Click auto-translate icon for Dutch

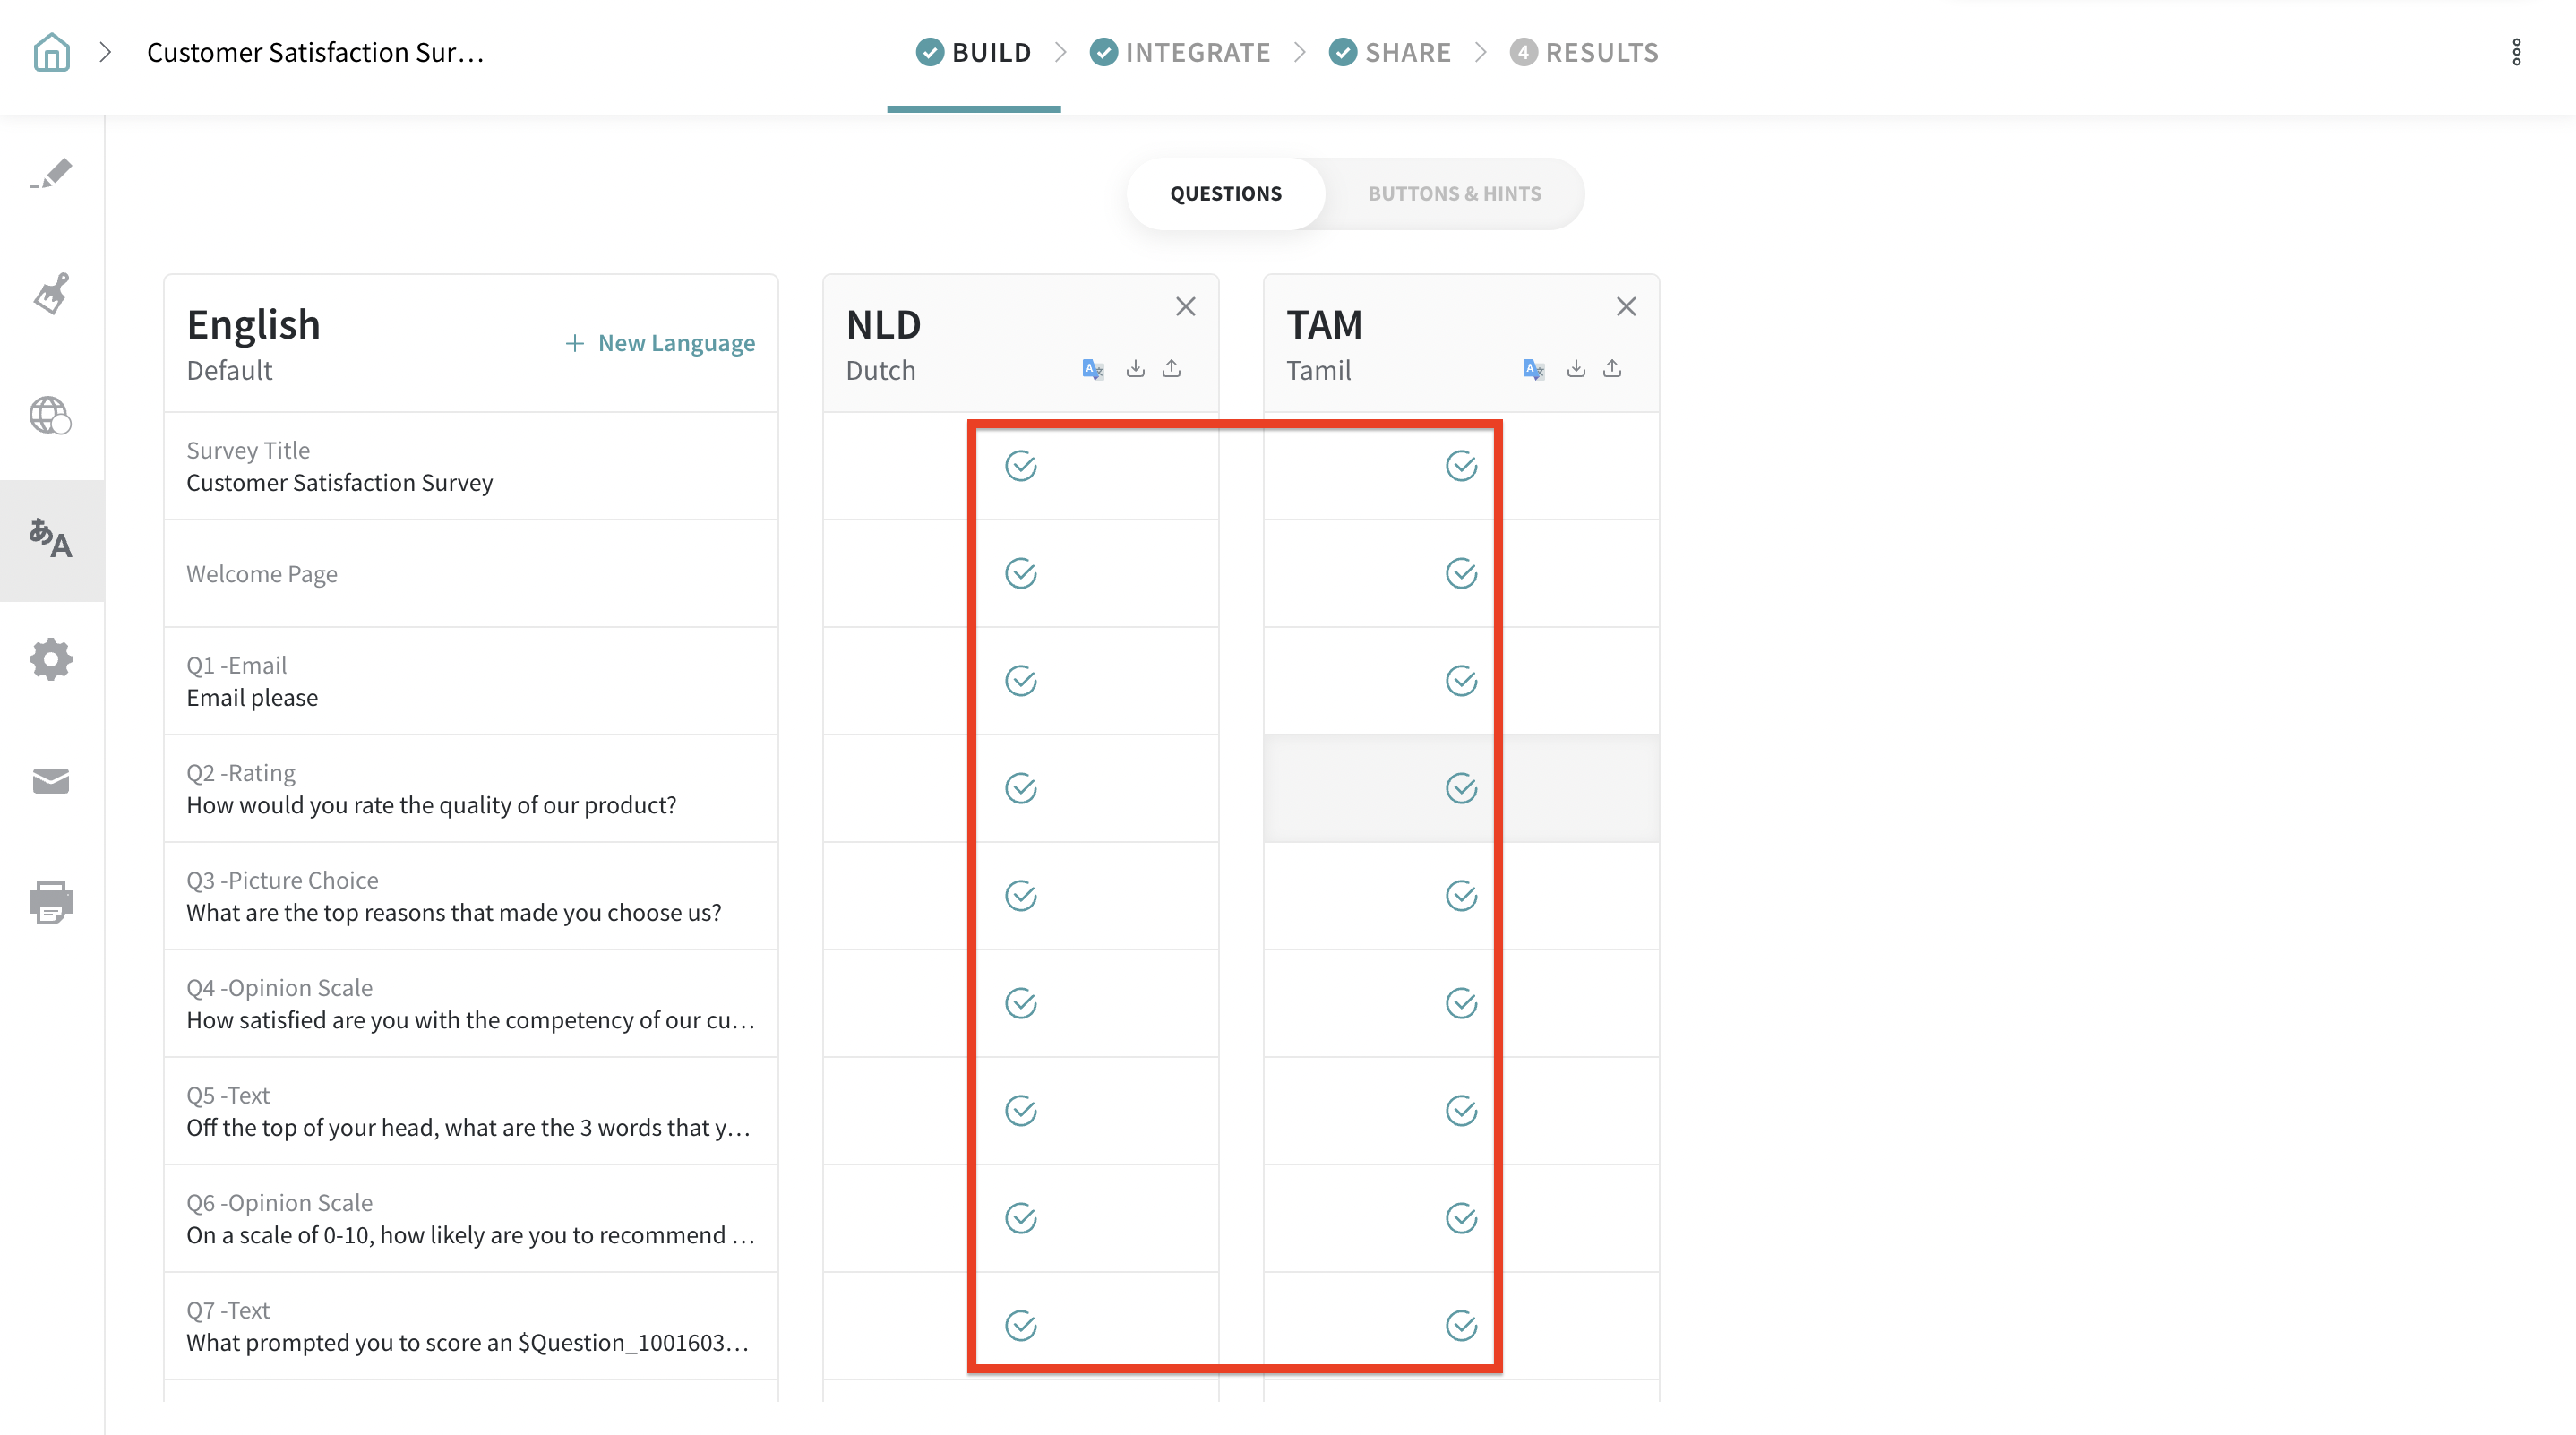[x=1093, y=369]
